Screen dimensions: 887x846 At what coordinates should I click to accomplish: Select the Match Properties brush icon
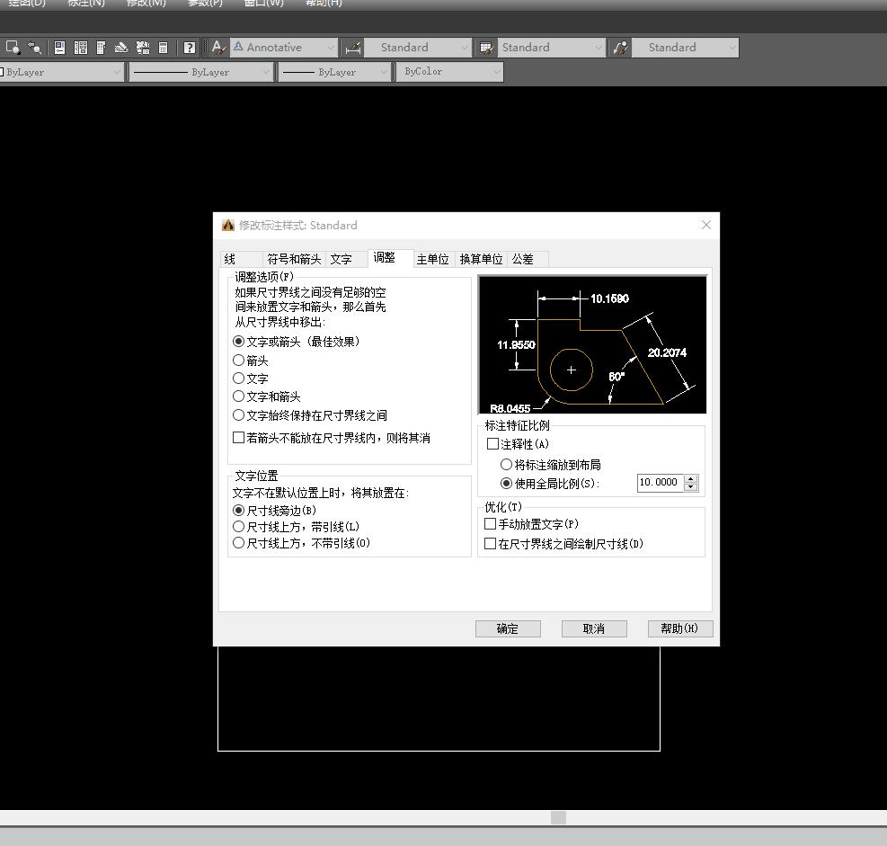click(x=121, y=48)
